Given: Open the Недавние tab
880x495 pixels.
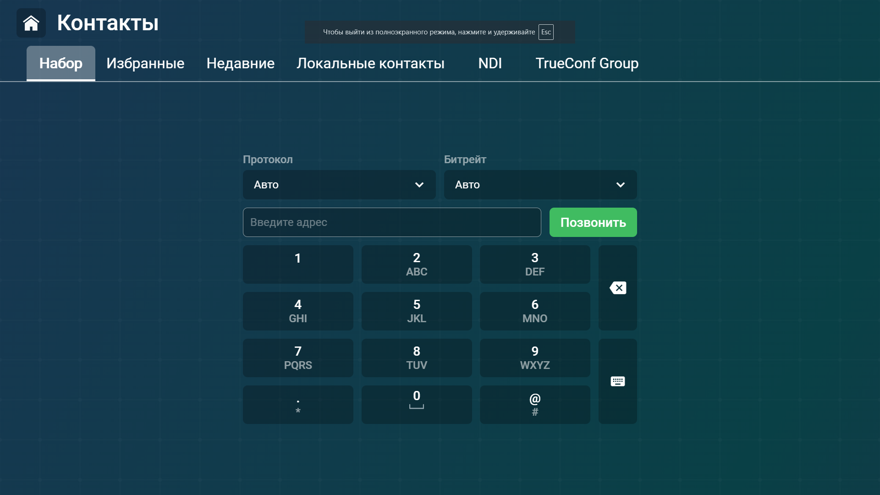Looking at the screenshot, I should pyautogui.click(x=241, y=63).
